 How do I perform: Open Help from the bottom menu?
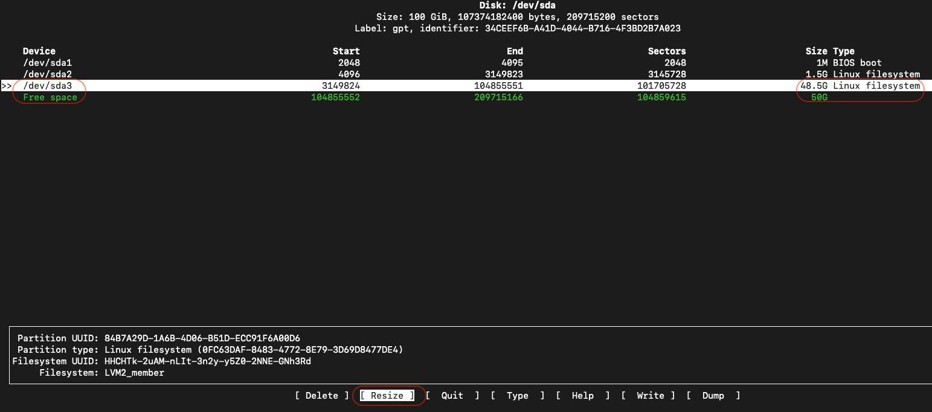click(x=582, y=396)
